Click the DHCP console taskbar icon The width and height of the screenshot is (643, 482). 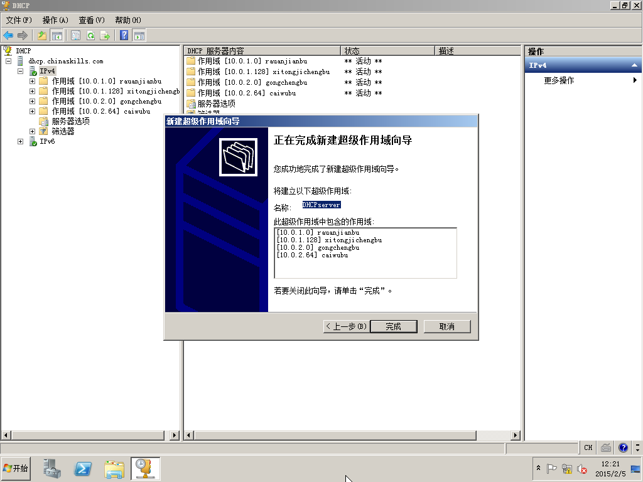coord(145,468)
